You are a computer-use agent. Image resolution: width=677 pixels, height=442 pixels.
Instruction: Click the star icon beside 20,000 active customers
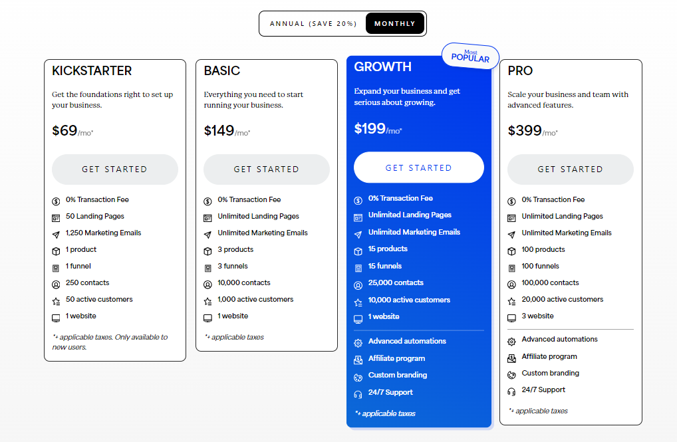(511, 301)
